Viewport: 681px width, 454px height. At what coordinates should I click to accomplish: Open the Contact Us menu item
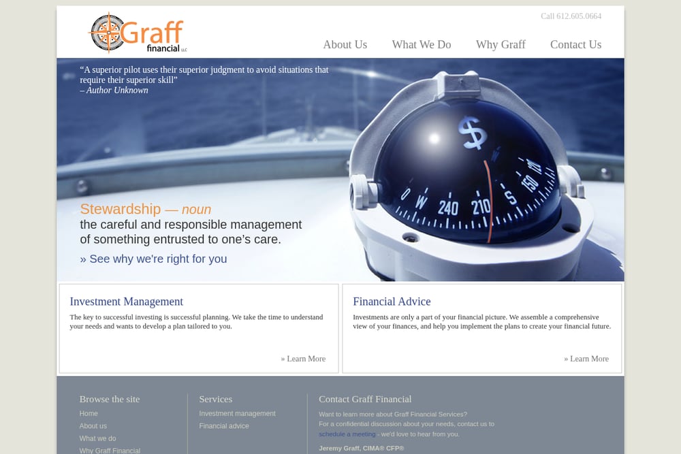pyautogui.click(x=575, y=45)
